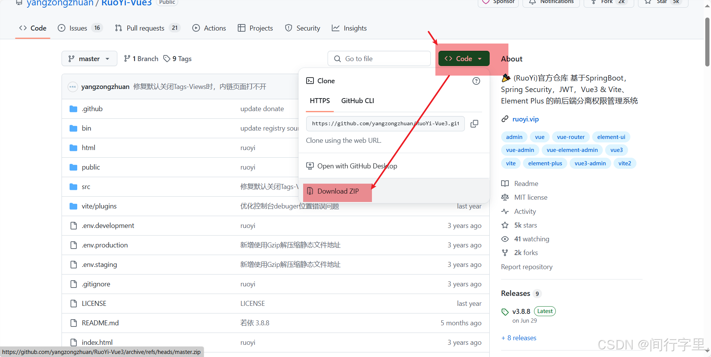Image resolution: width=711 pixels, height=357 pixels.
Task: Click the star icon beside 5k stars
Action: coord(505,225)
